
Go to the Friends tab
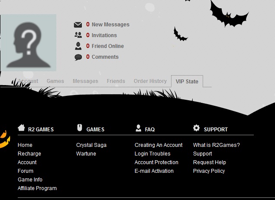[x=116, y=81]
